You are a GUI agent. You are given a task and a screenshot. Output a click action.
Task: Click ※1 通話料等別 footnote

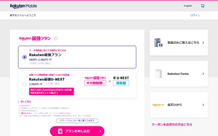pyautogui.click(x=24, y=105)
